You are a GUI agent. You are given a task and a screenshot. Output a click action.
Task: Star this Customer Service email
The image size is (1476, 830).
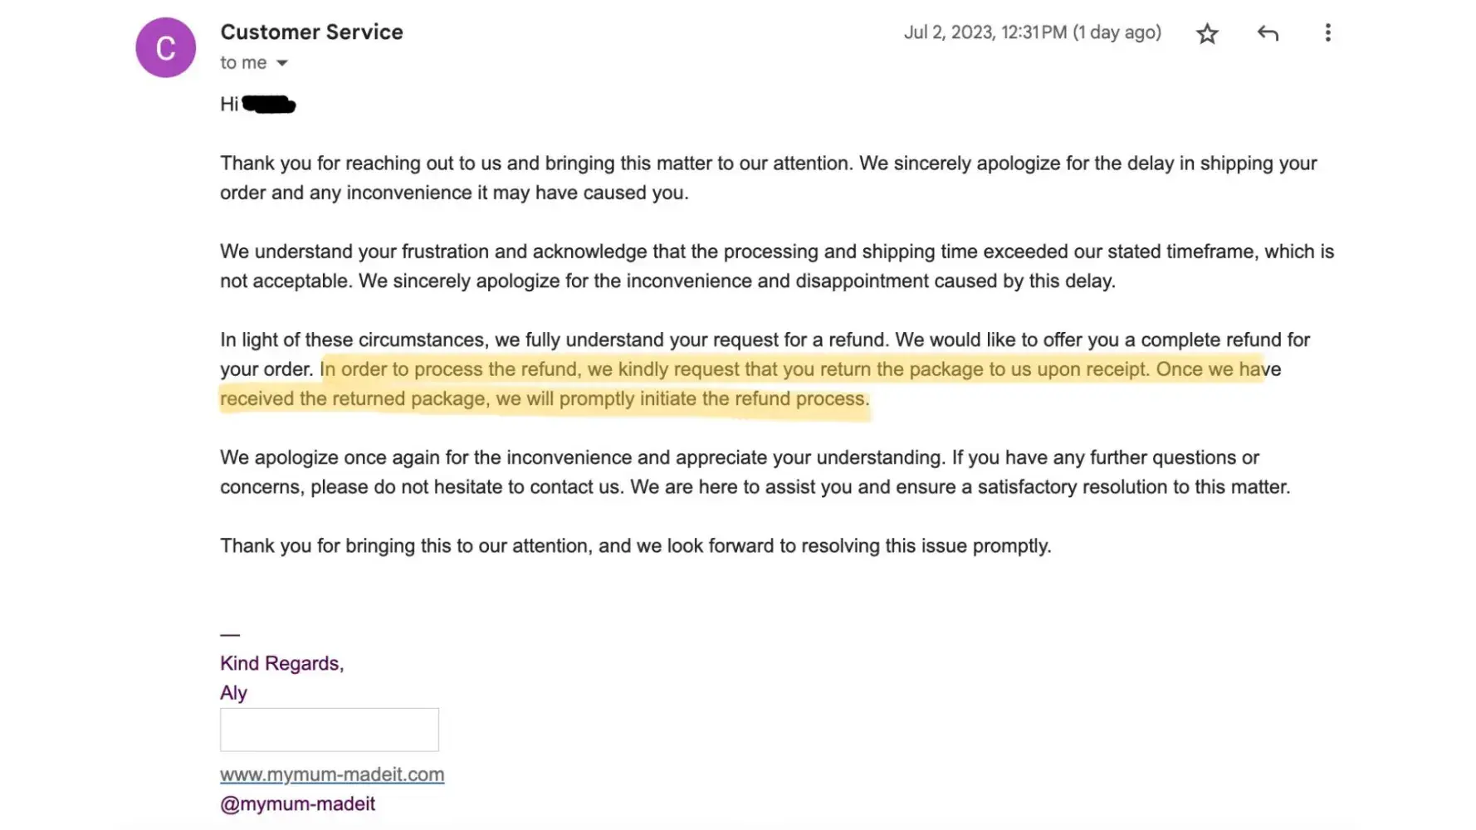1207,33
